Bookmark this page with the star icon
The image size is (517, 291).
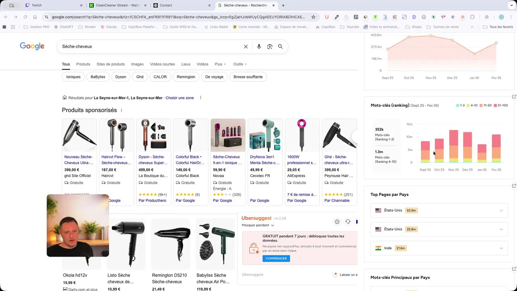[313, 17]
